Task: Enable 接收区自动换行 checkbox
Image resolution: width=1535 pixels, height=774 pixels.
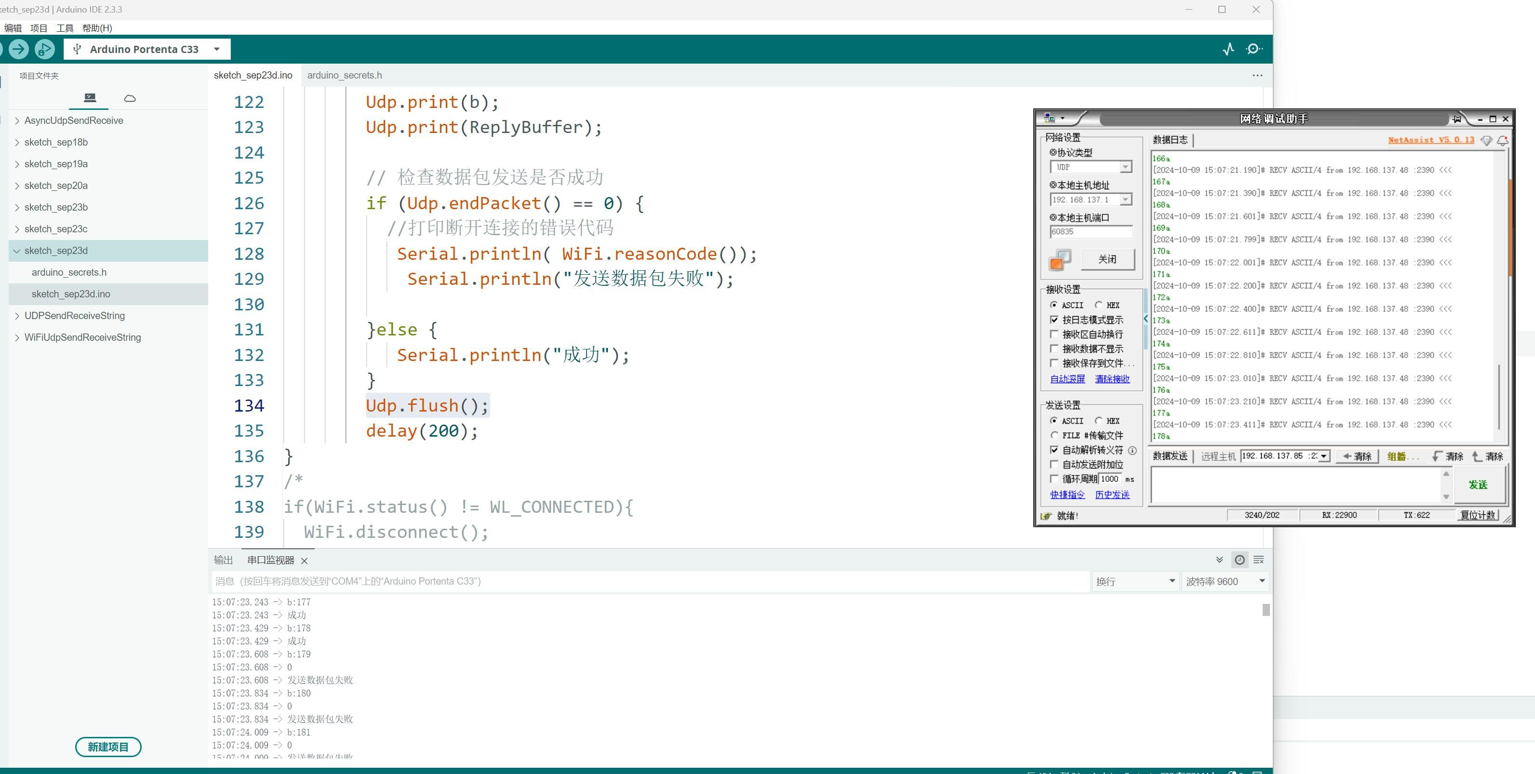Action: [1054, 334]
